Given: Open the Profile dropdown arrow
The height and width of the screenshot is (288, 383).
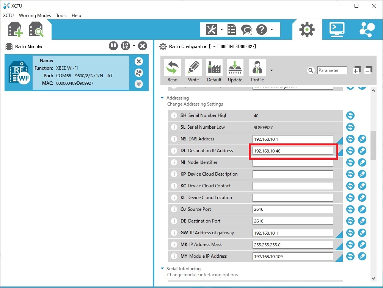Looking at the screenshot, I should tap(272, 70).
